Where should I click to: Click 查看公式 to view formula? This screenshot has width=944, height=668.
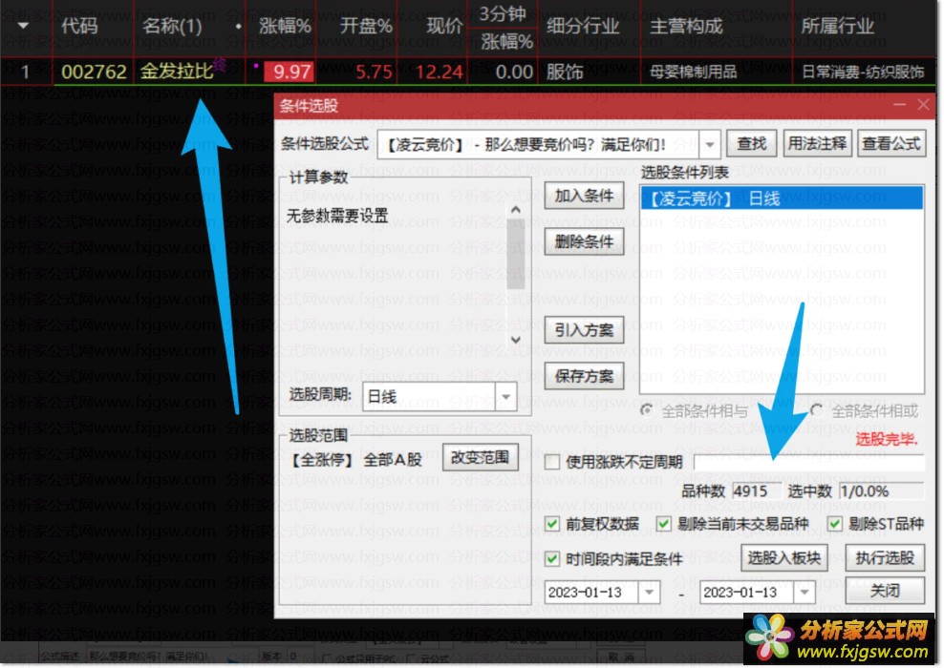pos(891,144)
